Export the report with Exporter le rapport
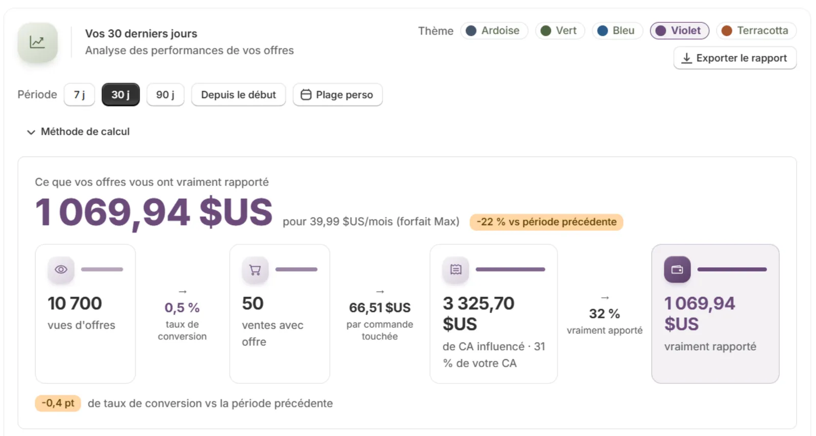The height and width of the screenshot is (436, 816). coord(735,58)
